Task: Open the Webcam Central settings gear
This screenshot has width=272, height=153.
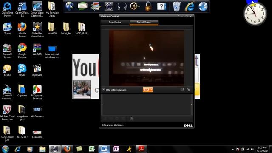Action: (x=188, y=90)
